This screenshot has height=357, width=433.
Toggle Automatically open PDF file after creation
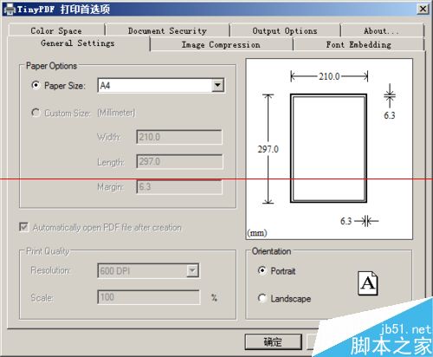coord(24,227)
